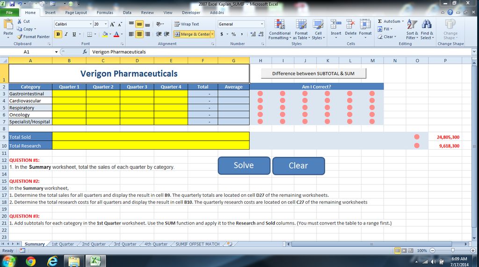Open the Microsoft Office Help icon
The image size is (479, 267).
pyautogui.click(x=450, y=13)
